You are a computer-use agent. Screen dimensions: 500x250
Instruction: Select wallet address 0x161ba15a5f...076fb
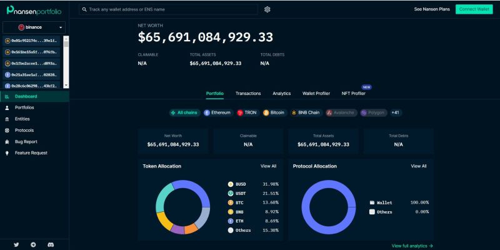coord(31,52)
